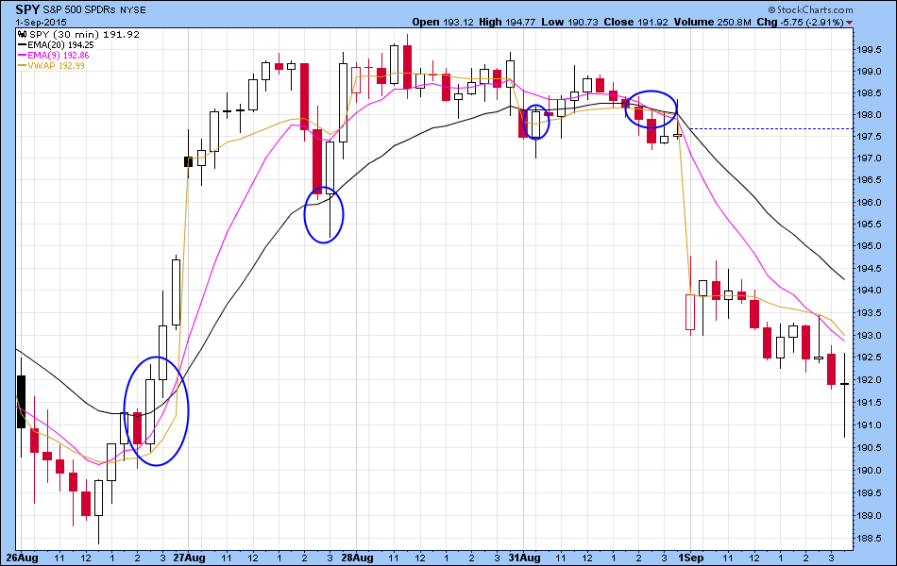Click the 198.0 price axis label
This screenshot has height=566, width=897.
coord(870,115)
